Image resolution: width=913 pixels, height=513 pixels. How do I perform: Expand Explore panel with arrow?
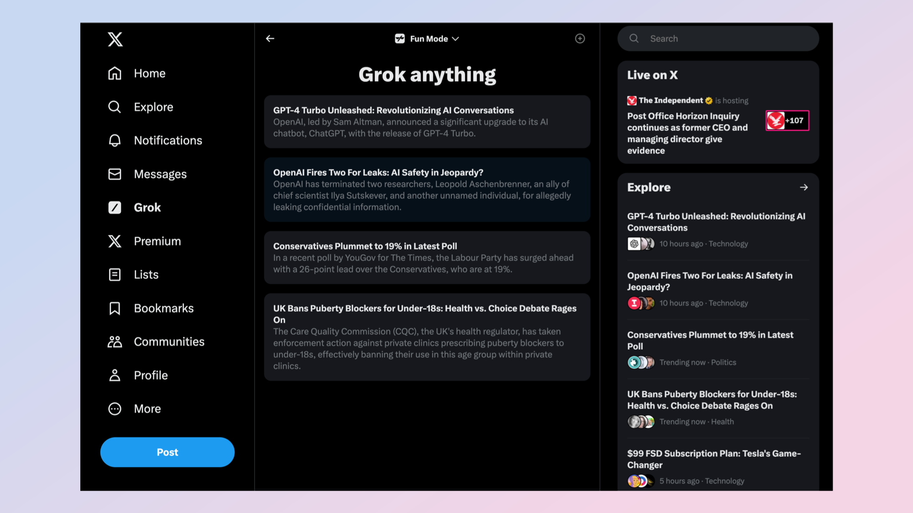(803, 187)
